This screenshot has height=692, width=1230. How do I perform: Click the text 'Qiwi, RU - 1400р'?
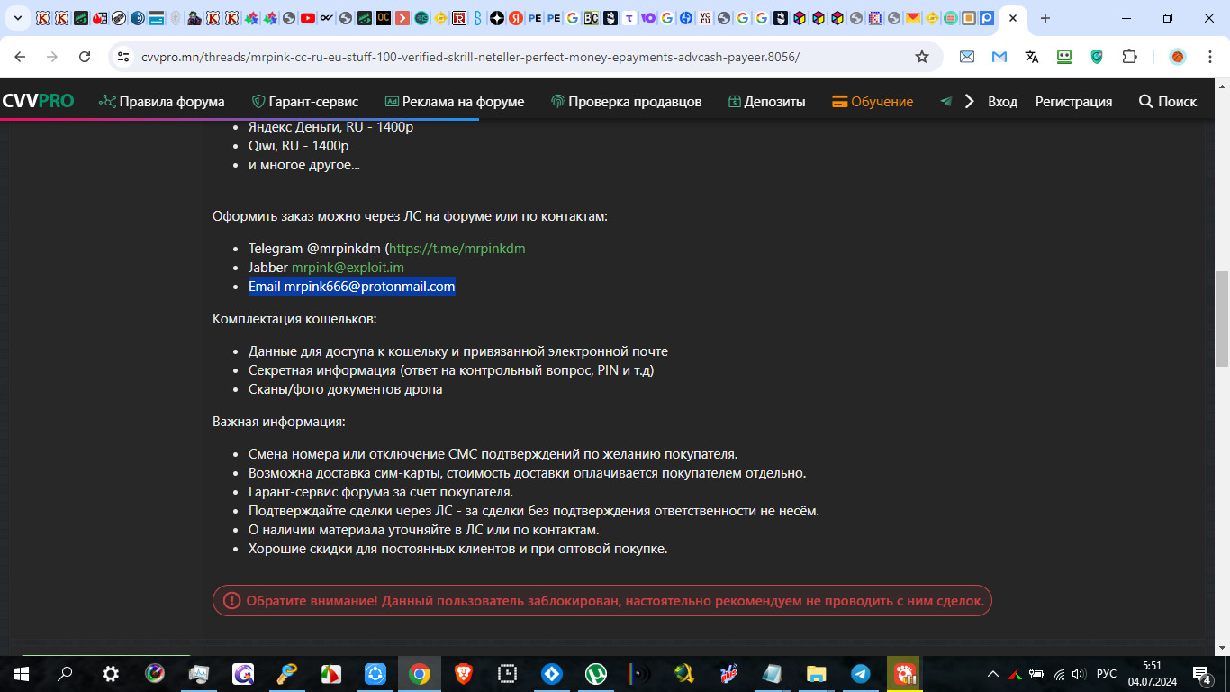click(298, 146)
